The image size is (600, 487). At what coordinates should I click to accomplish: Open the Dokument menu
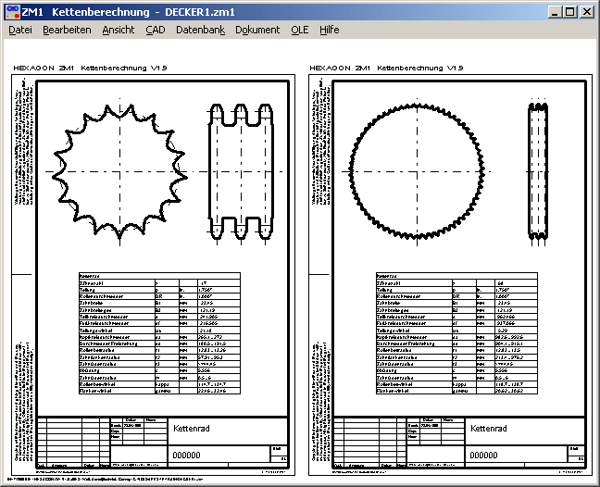coord(257,30)
